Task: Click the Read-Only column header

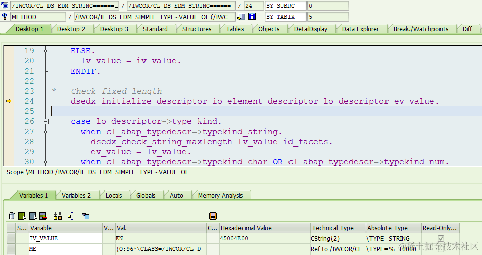Action: pyautogui.click(x=441, y=228)
